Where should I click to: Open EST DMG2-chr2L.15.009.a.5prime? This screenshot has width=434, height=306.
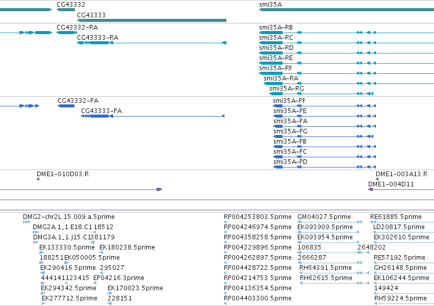point(69,217)
